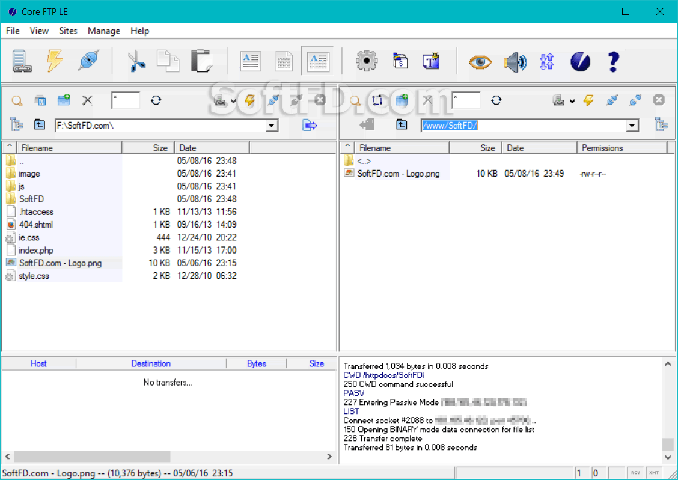Click the Quick Connect lightning bolt in main toolbar
The width and height of the screenshot is (678, 480).
(x=55, y=61)
